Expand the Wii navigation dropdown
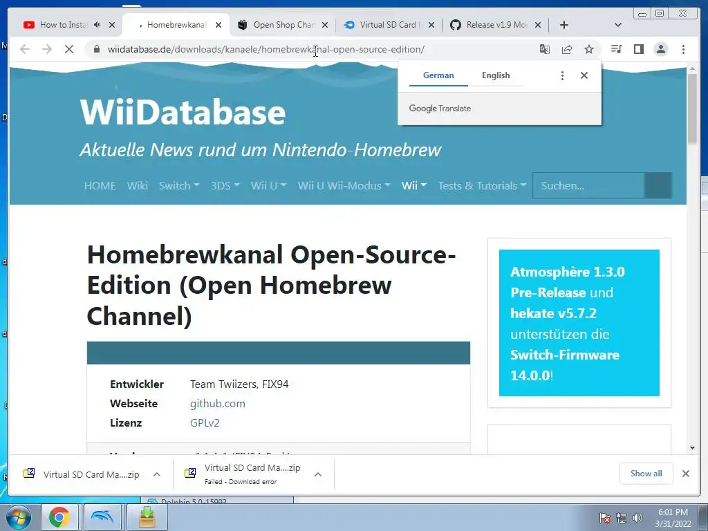The width and height of the screenshot is (708, 531). coord(414,185)
